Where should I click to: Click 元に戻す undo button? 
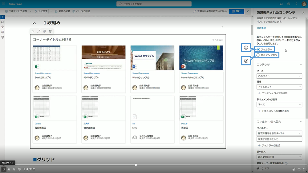point(41,11)
